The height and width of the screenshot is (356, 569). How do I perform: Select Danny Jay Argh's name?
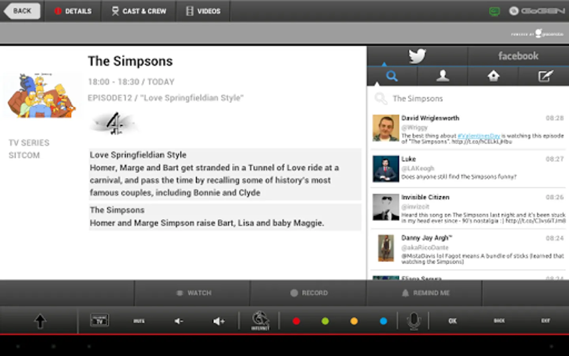tap(427, 238)
